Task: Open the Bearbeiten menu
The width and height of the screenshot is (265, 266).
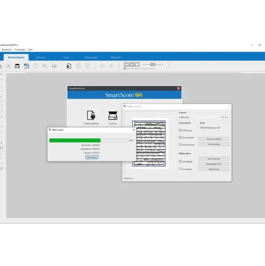Action: pyautogui.click(x=7, y=50)
